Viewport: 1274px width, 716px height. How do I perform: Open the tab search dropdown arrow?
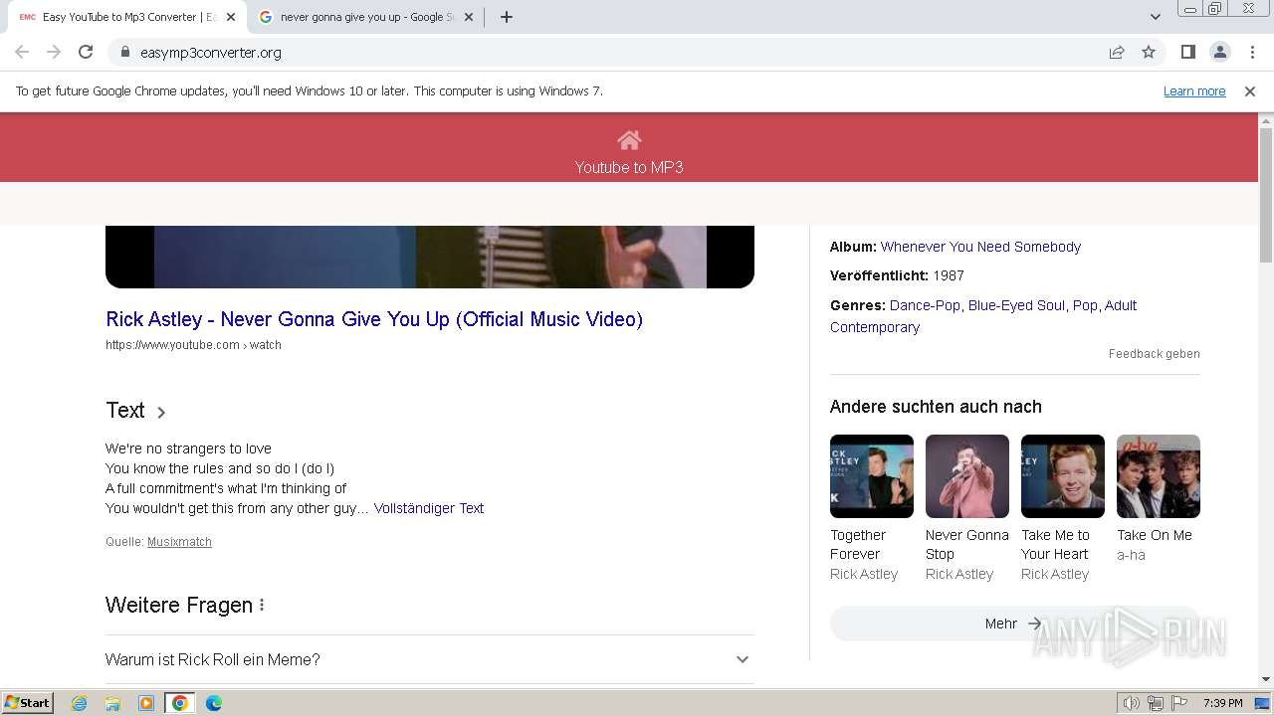click(1156, 17)
